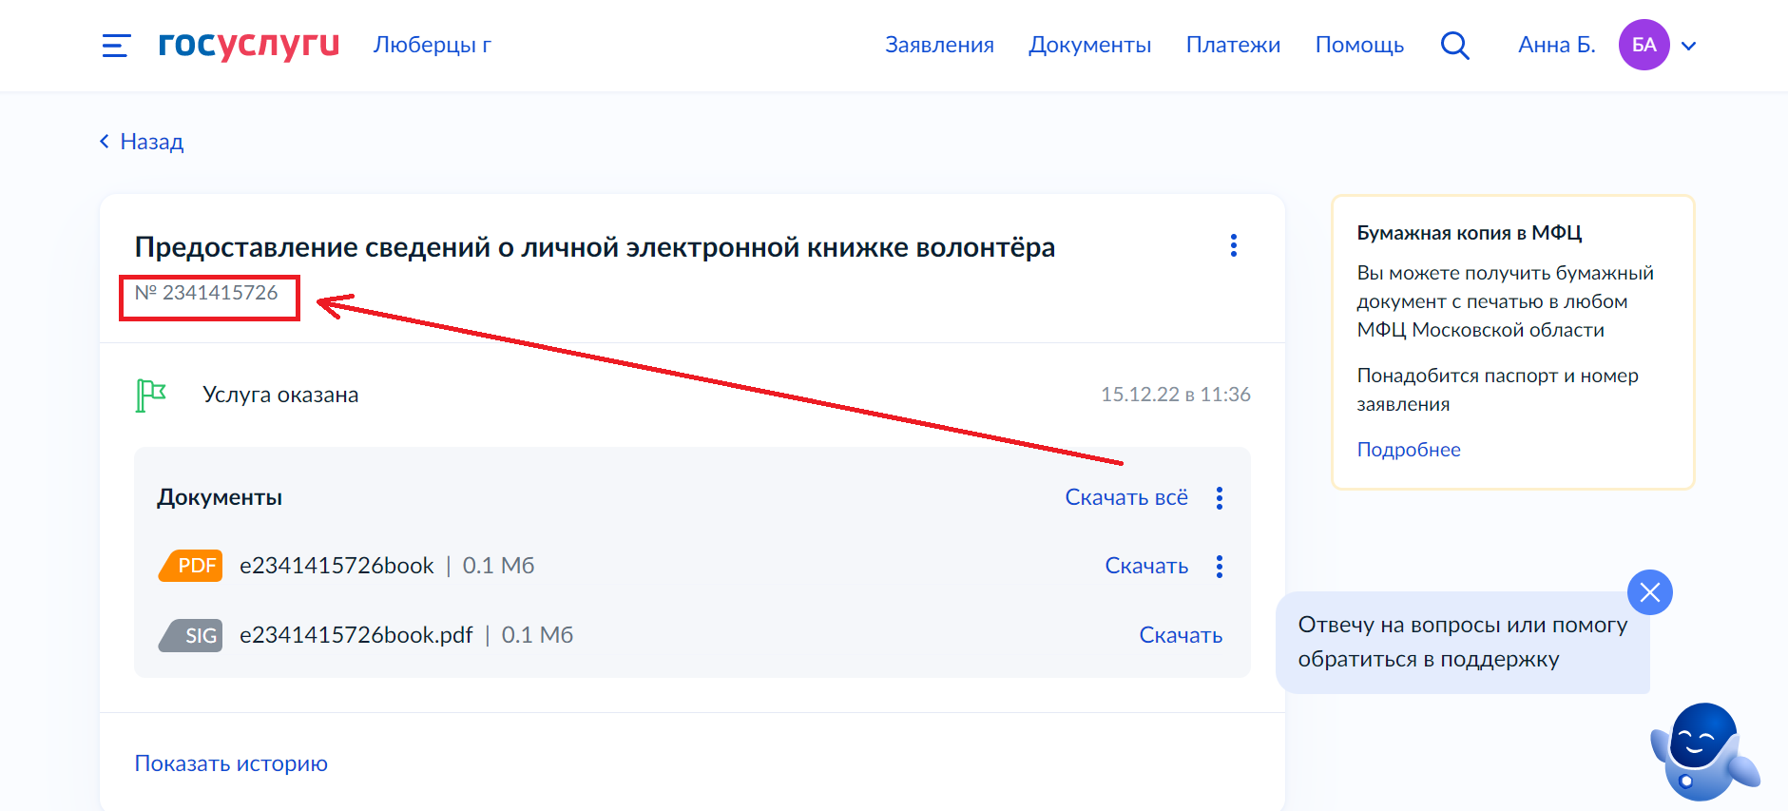Close the assistant chat bubble
Image resolution: width=1788 pixels, height=811 pixels.
pyautogui.click(x=1650, y=592)
